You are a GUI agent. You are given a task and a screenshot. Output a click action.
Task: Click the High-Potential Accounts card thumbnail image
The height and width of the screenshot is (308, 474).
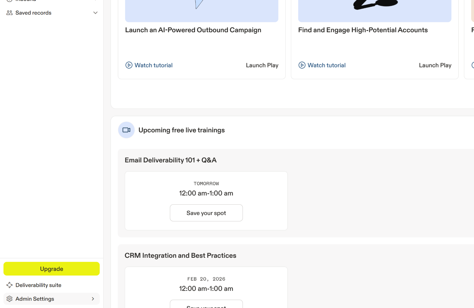(375, 10)
